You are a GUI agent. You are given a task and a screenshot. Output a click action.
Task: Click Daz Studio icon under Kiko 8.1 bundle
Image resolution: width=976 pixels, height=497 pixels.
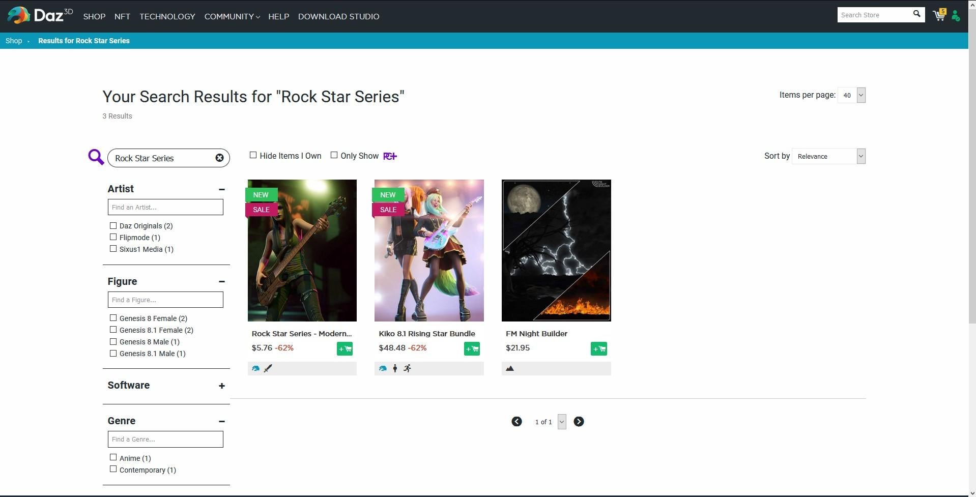coord(383,368)
